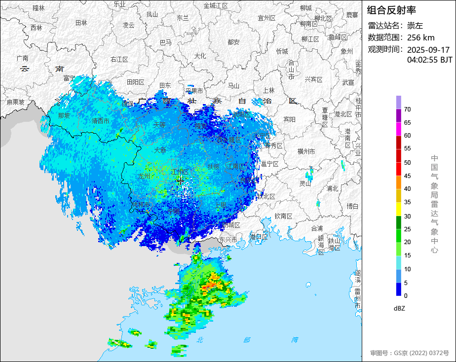The height and width of the screenshot is (362, 456).
Task: Click the 上思 label
Action: (221, 205)
